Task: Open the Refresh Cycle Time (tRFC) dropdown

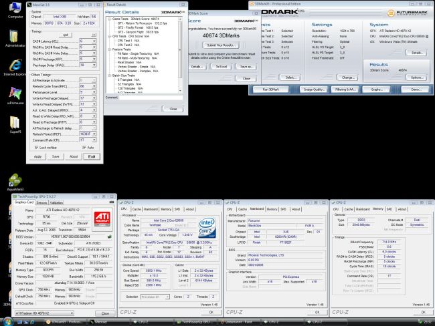Action: pos(88,86)
